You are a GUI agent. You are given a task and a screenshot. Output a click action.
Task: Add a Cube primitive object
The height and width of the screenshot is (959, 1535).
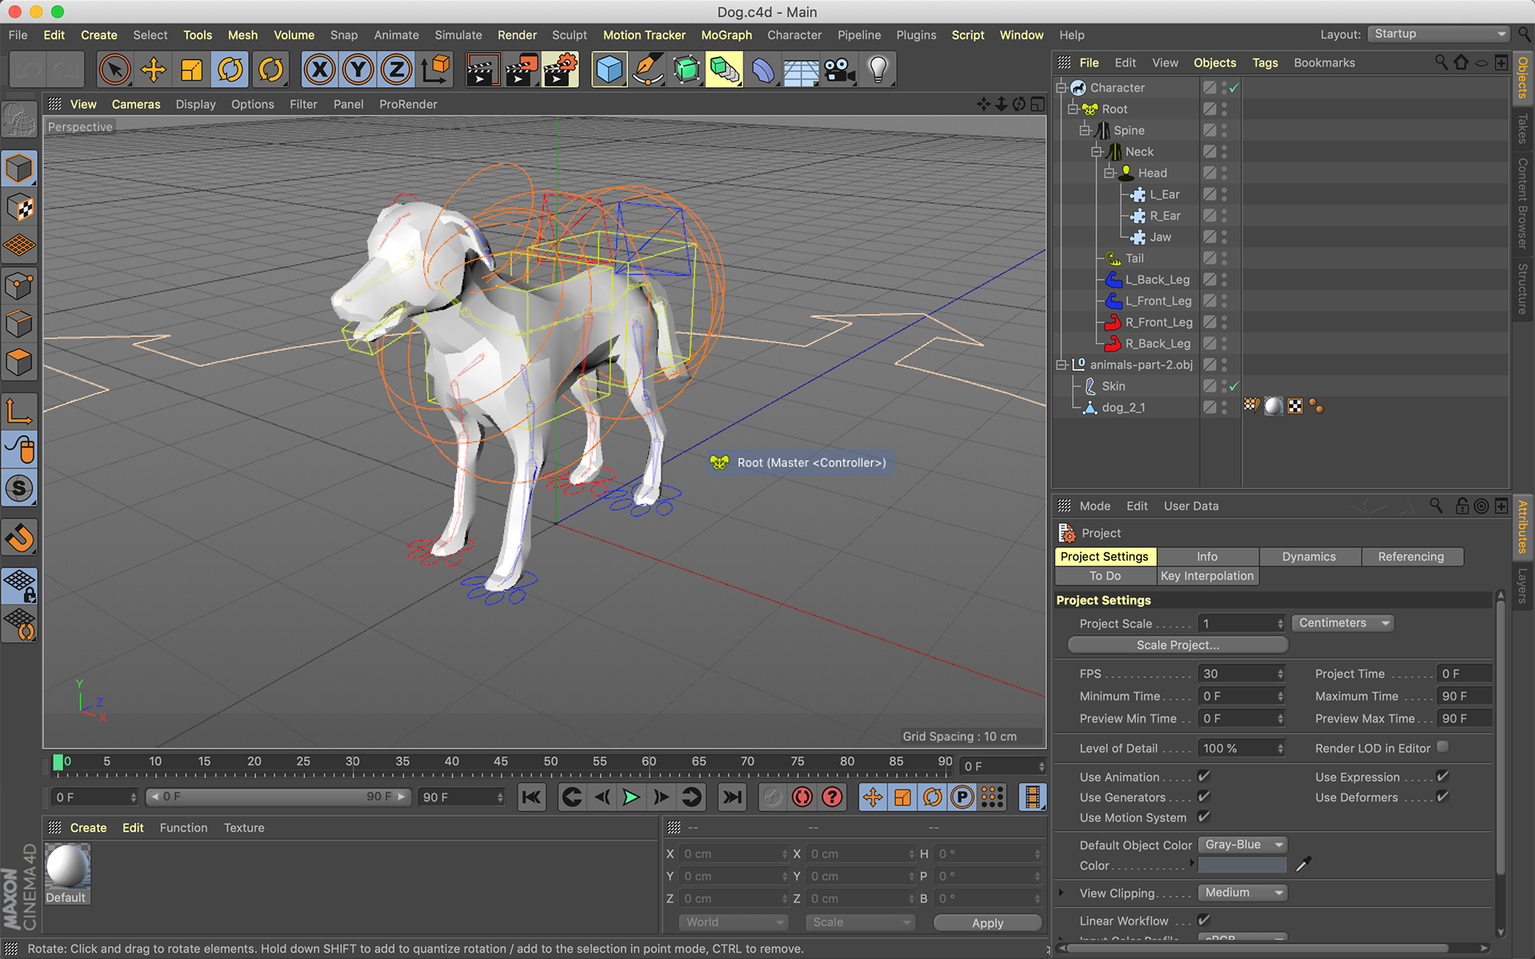pyautogui.click(x=609, y=70)
